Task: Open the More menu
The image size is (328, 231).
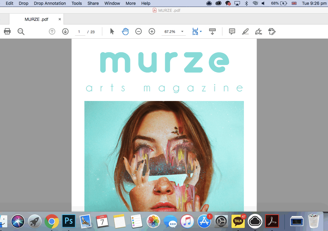Action: (130, 3)
